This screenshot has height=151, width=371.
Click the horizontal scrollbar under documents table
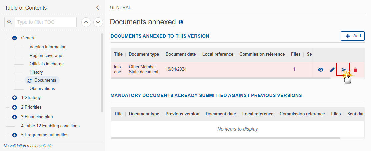click(221, 78)
